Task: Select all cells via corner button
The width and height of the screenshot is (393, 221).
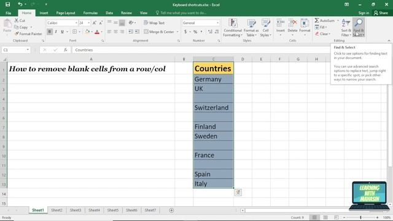Action: [x=4, y=59]
